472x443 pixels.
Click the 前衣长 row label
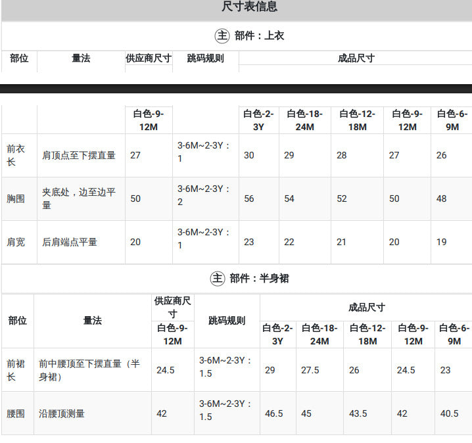[16, 155]
